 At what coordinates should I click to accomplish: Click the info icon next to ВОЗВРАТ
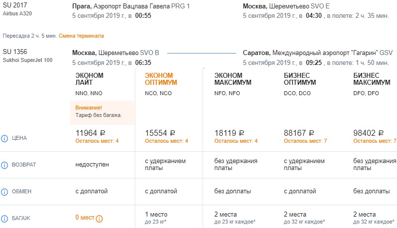[4, 165]
